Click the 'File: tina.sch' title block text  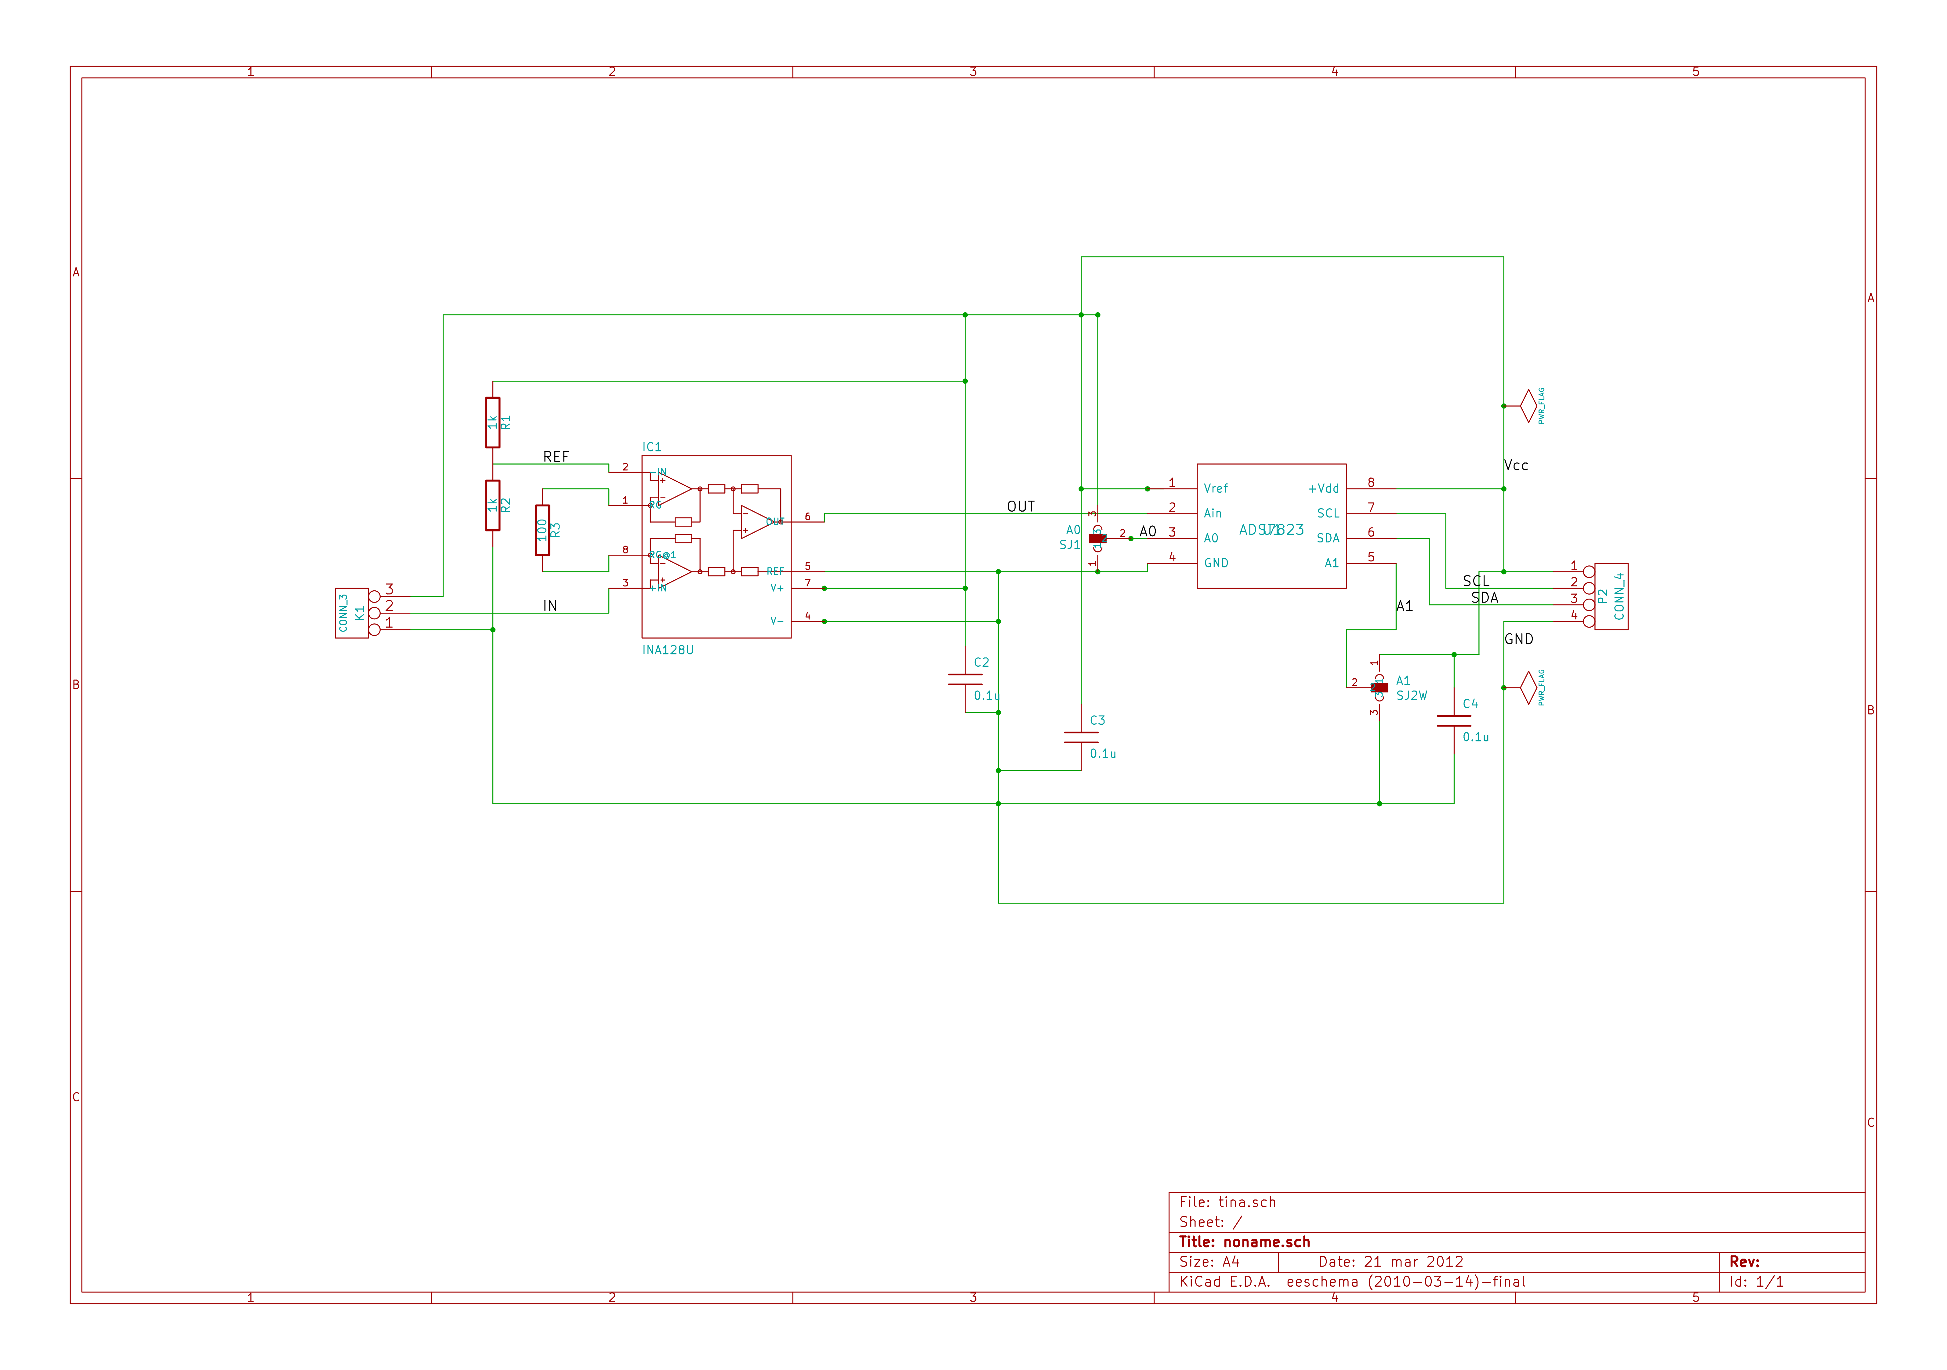click(1227, 1202)
